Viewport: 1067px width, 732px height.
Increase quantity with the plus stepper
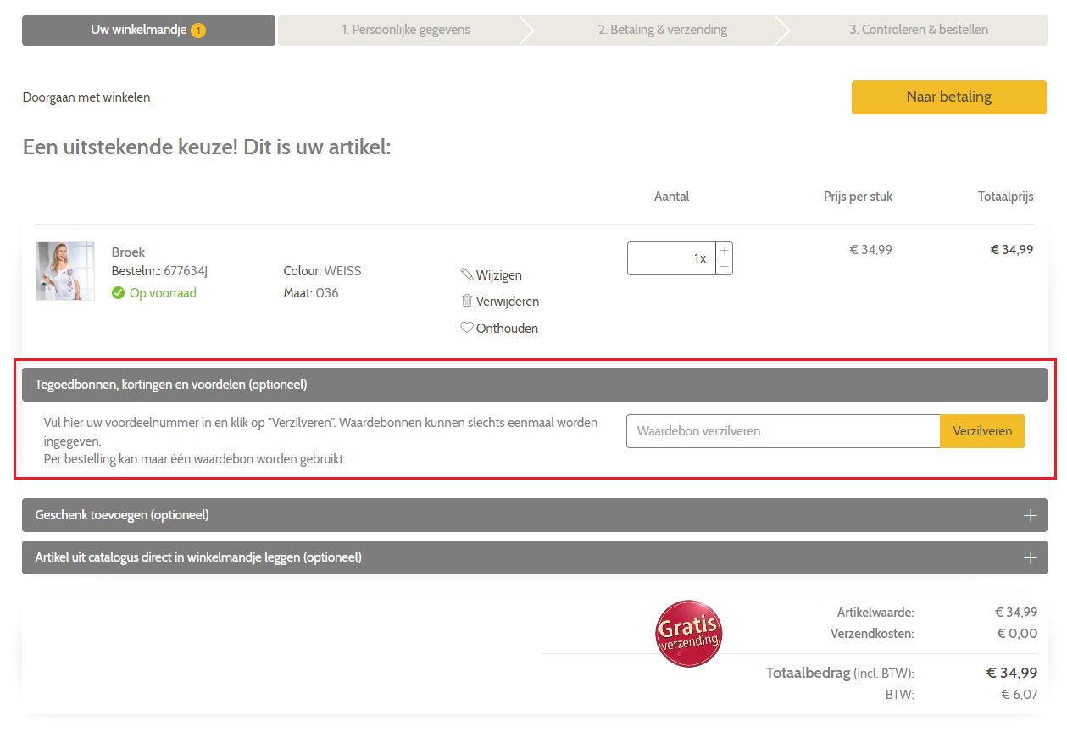pyautogui.click(x=724, y=251)
